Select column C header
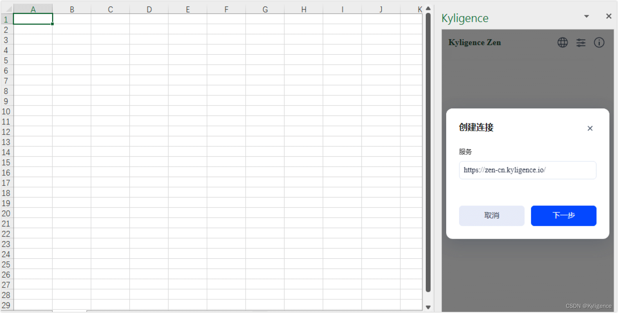Screen dimensions: 618x313 [x=110, y=9]
